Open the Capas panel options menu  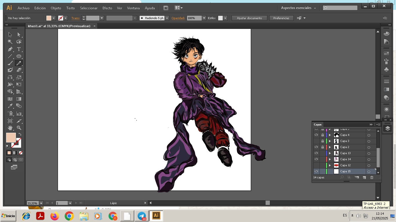click(378, 125)
